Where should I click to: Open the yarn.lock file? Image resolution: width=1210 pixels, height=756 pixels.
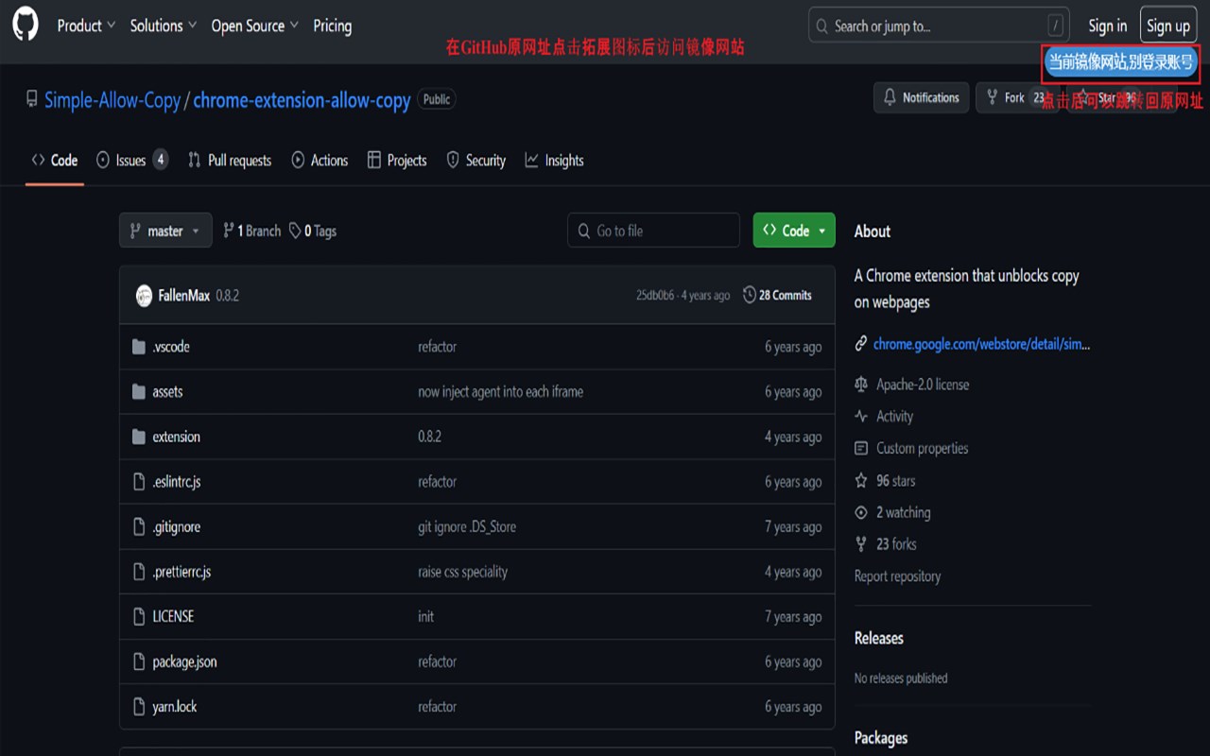(175, 706)
